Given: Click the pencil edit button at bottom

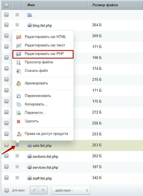Looking at the screenshot, I should 34,190.
